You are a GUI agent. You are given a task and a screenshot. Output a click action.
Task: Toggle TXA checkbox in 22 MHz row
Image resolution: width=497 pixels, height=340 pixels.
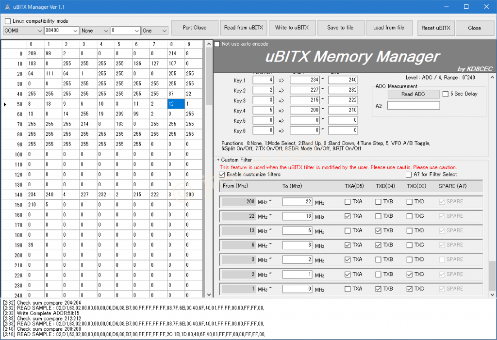coord(348,216)
